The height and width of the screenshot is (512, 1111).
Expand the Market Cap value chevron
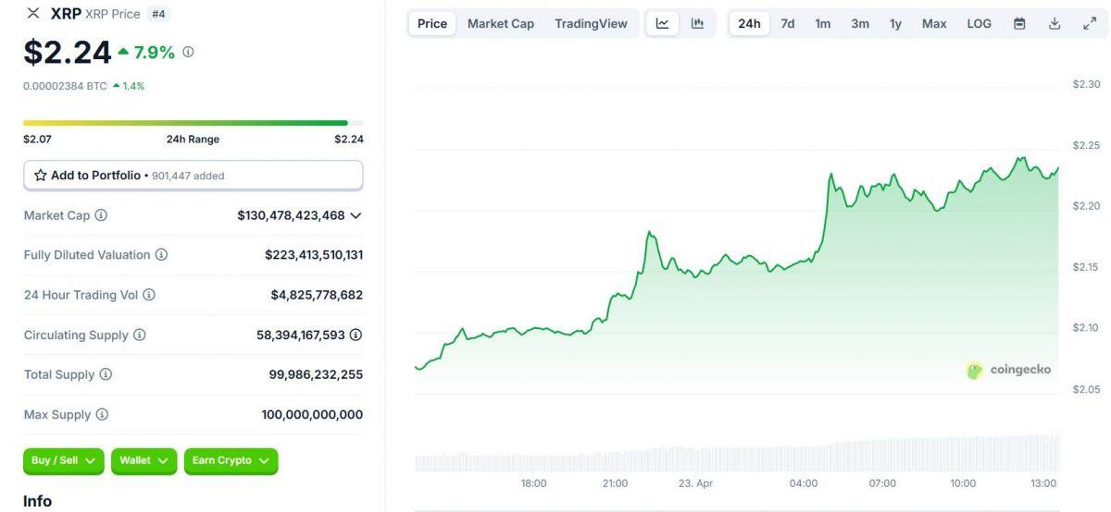click(x=356, y=215)
